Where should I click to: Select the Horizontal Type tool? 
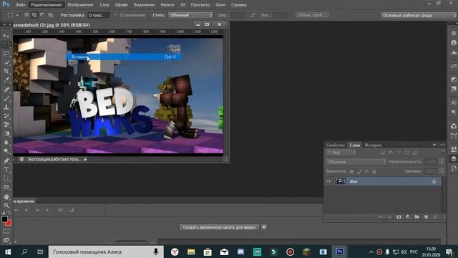tap(6, 170)
